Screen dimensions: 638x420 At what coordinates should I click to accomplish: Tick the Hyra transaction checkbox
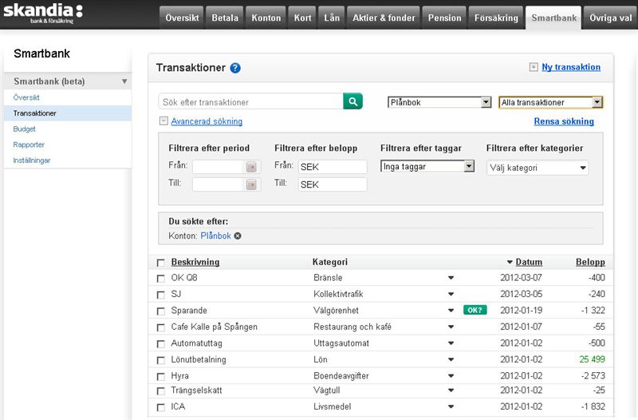[161, 375]
